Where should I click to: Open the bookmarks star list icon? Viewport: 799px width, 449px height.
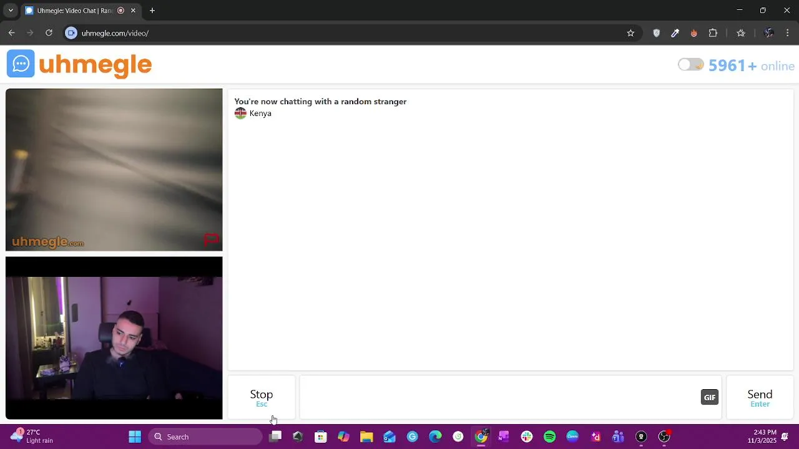(741, 33)
